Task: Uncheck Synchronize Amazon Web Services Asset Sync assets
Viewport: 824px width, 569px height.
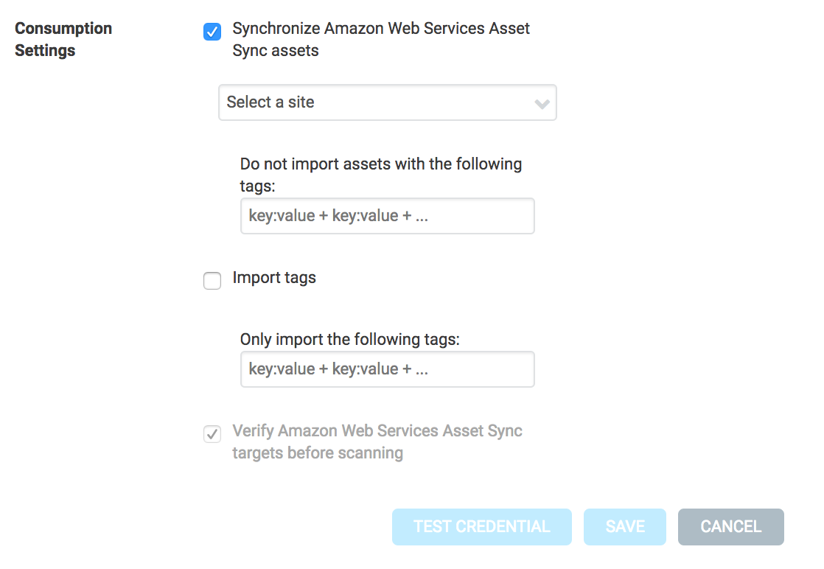Action: click(x=212, y=32)
